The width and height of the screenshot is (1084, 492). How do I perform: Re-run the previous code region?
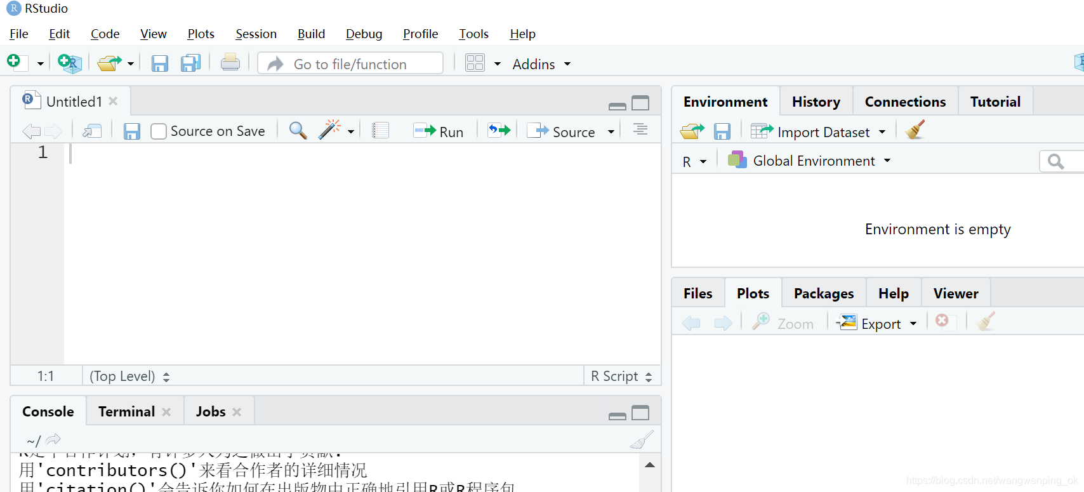(x=499, y=131)
